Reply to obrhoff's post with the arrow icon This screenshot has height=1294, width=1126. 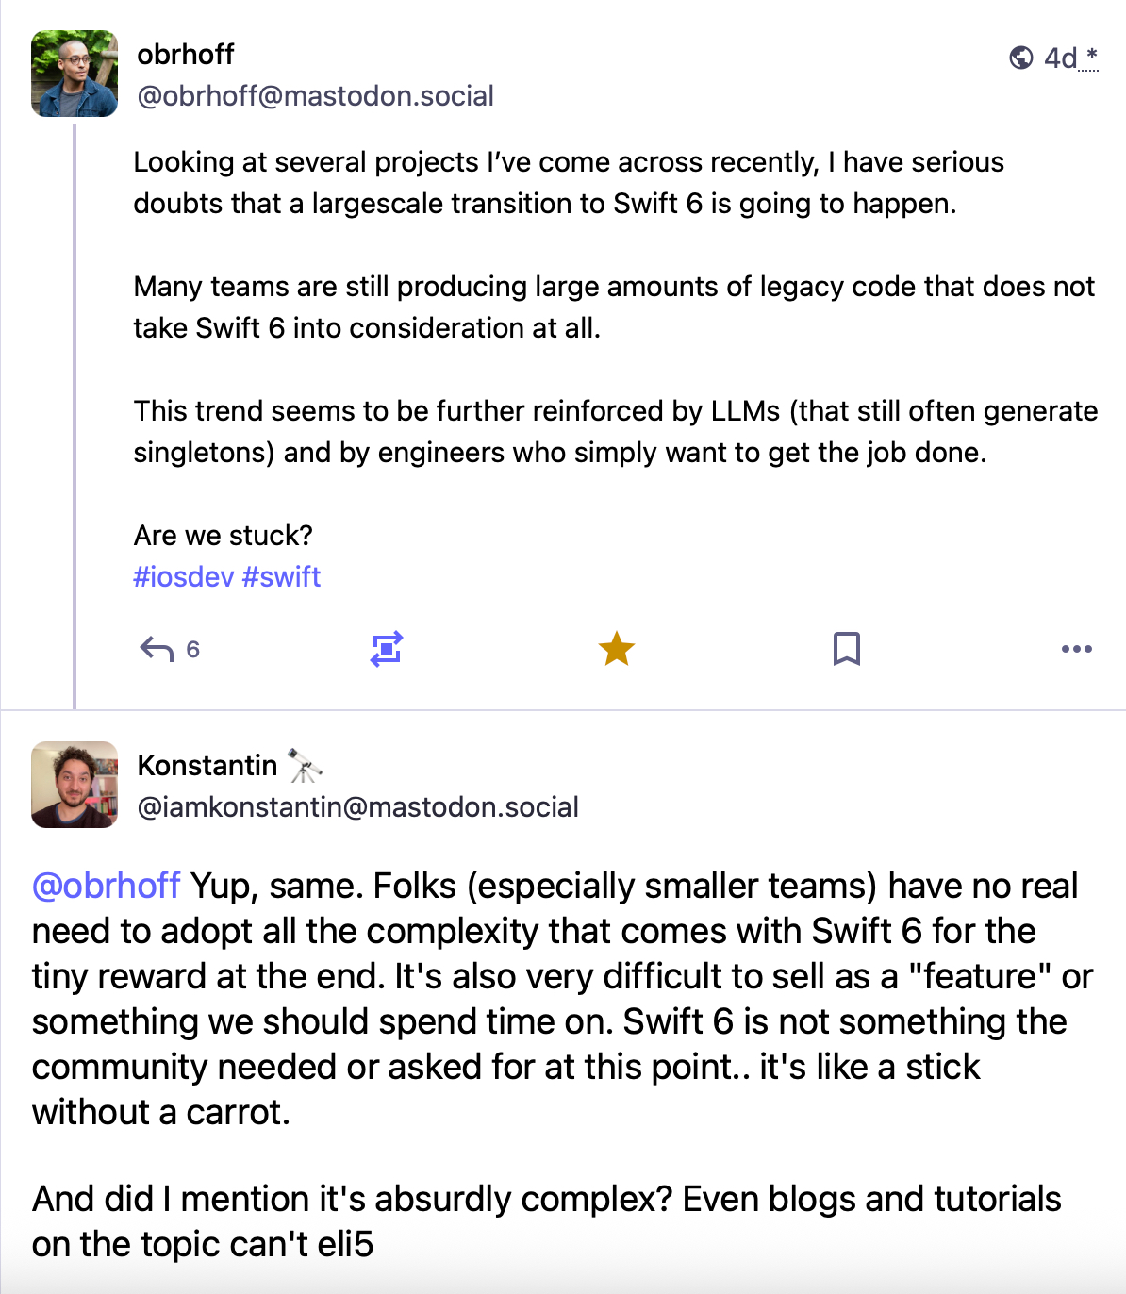tap(157, 649)
